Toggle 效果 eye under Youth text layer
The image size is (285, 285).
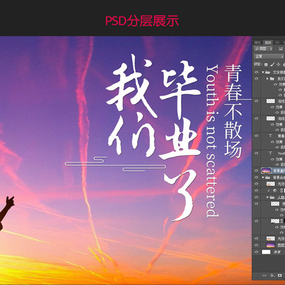pos(272,159)
